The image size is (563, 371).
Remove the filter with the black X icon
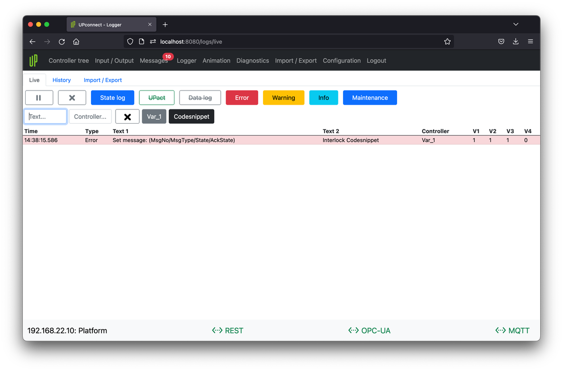coord(127,116)
